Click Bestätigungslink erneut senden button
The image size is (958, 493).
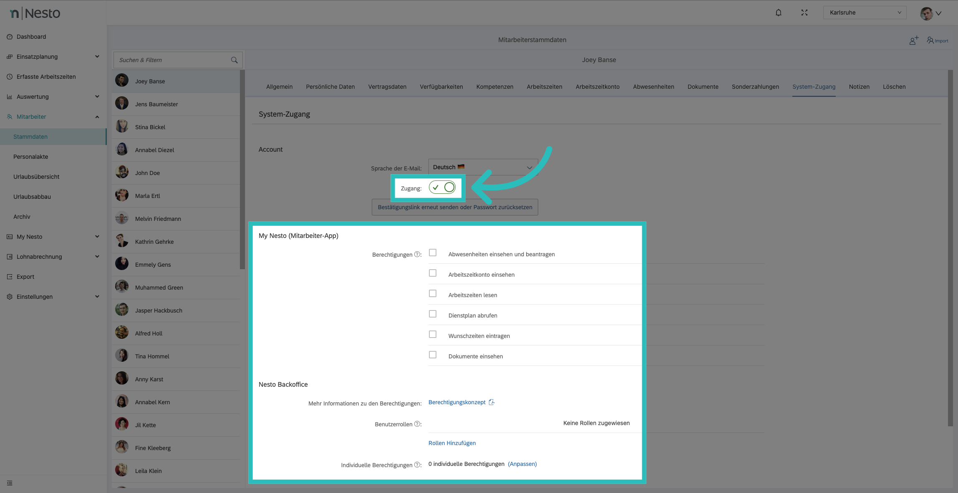click(x=455, y=207)
